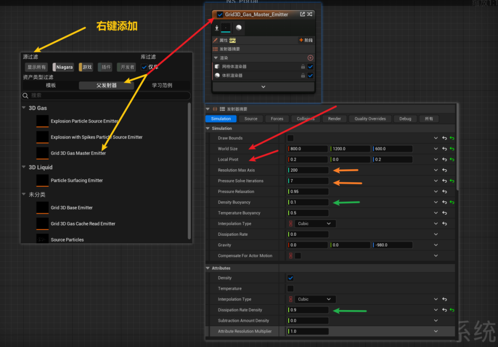Reset World Size with white return arrow
This screenshot has width=498, height=347.
point(445,149)
